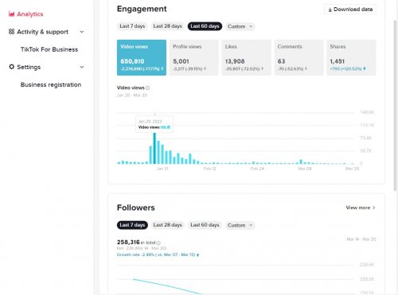Image resolution: width=398 pixels, height=295 pixels.
Task: Open the Followers Custom date dropdown
Action: click(240, 225)
